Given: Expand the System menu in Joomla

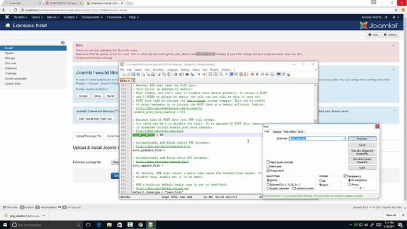Looking at the screenshot, I should pyautogui.click(x=20, y=17).
